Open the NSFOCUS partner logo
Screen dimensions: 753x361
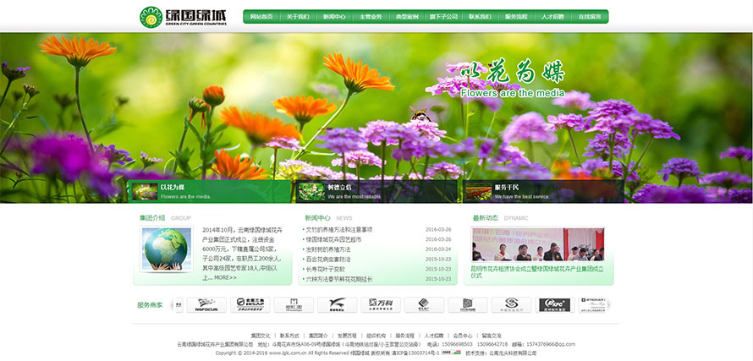(x=206, y=304)
